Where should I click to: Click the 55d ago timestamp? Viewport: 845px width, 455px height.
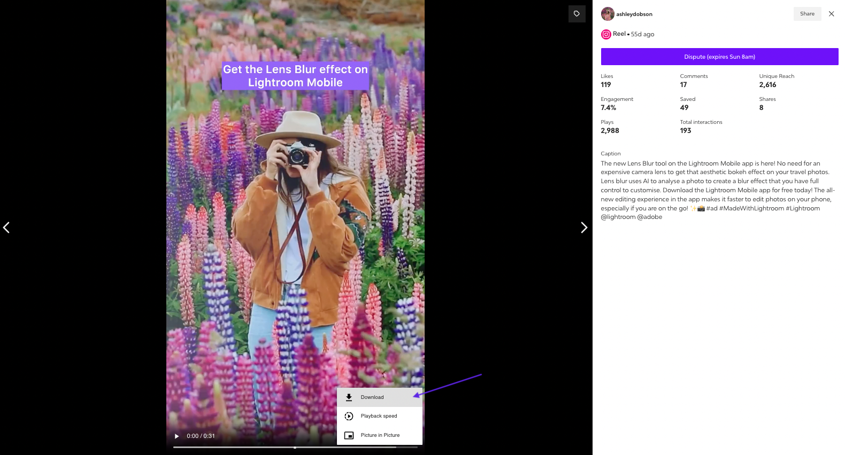pyautogui.click(x=642, y=34)
